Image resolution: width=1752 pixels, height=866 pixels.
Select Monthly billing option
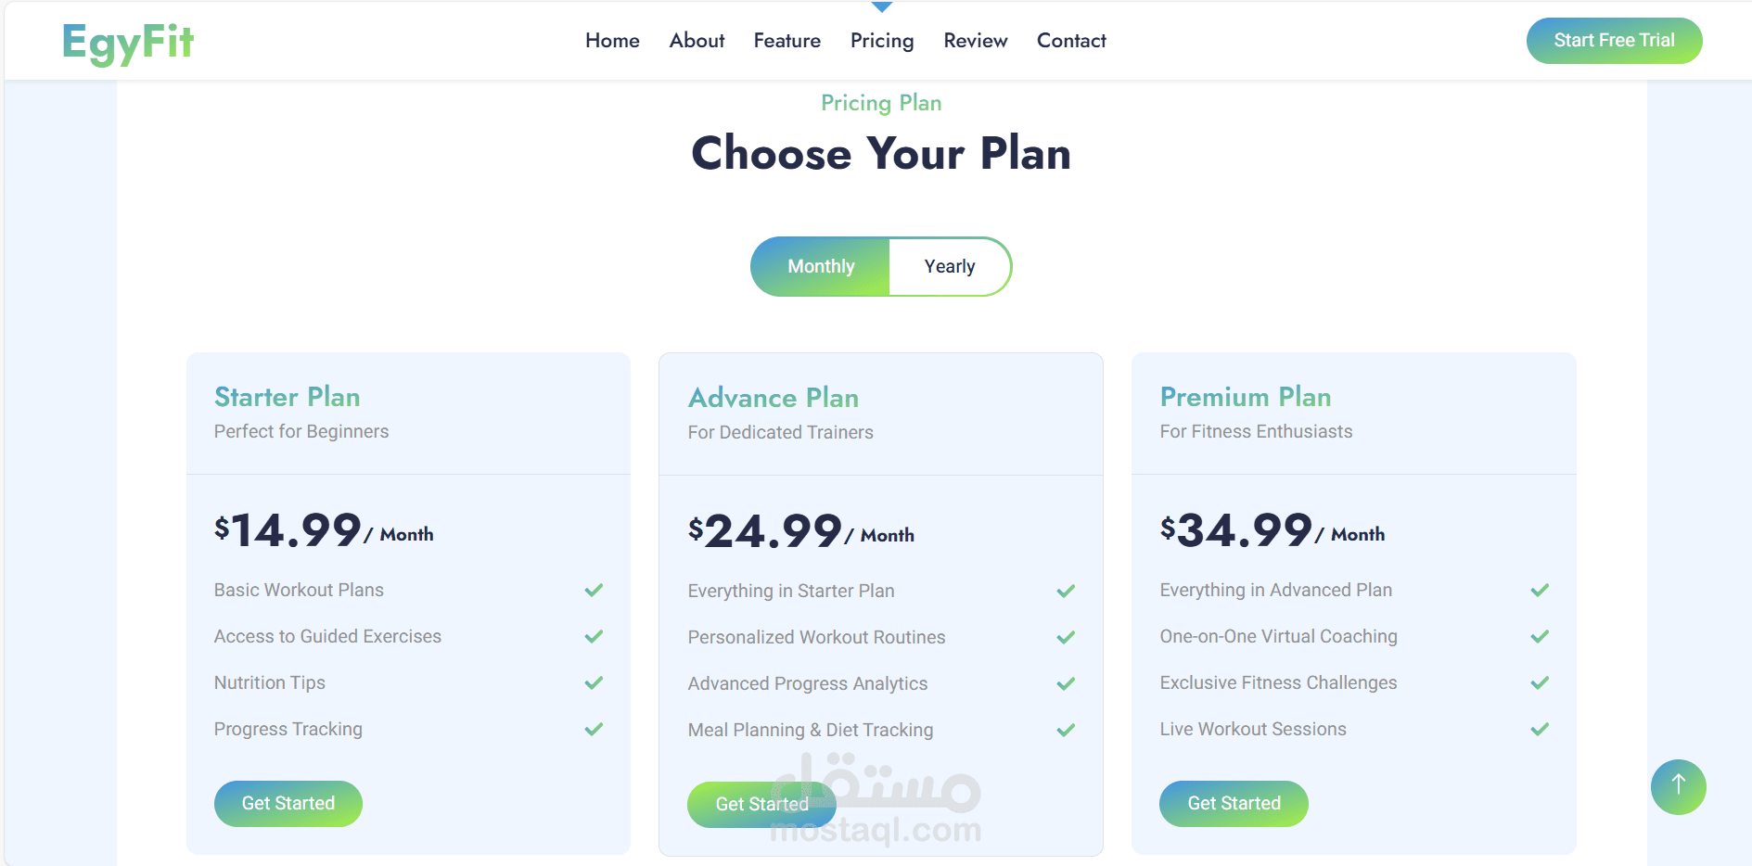[x=821, y=267]
